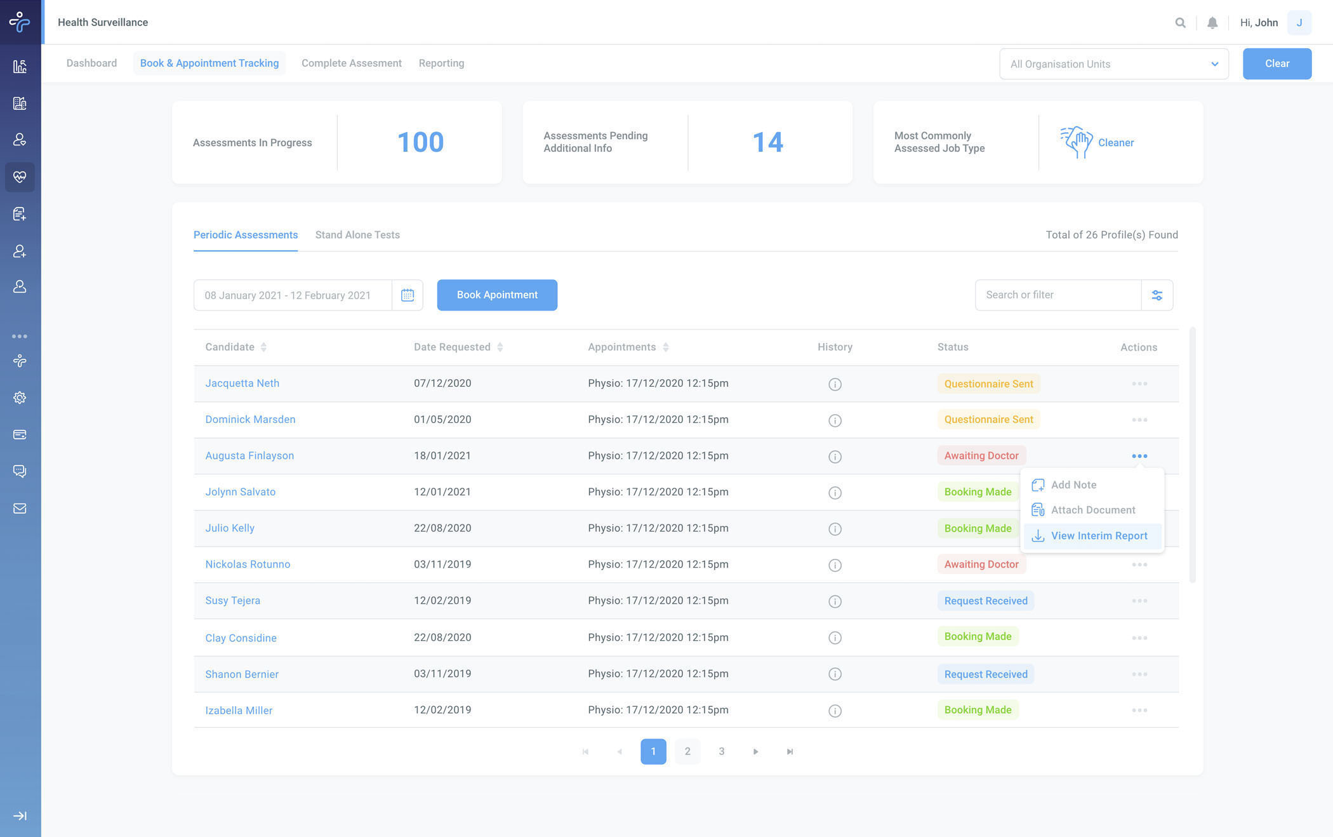Click the notifications bell icon

tap(1212, 21)
